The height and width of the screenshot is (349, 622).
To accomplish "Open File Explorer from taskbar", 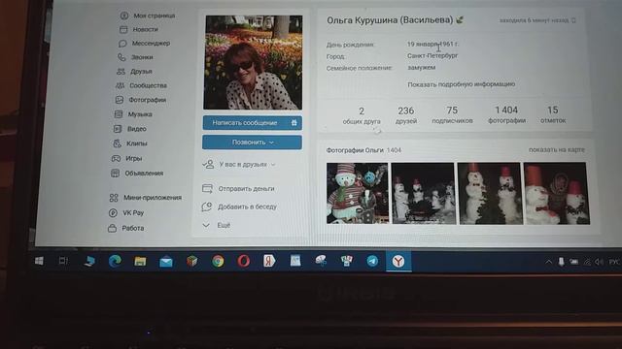I will [140, 261].
